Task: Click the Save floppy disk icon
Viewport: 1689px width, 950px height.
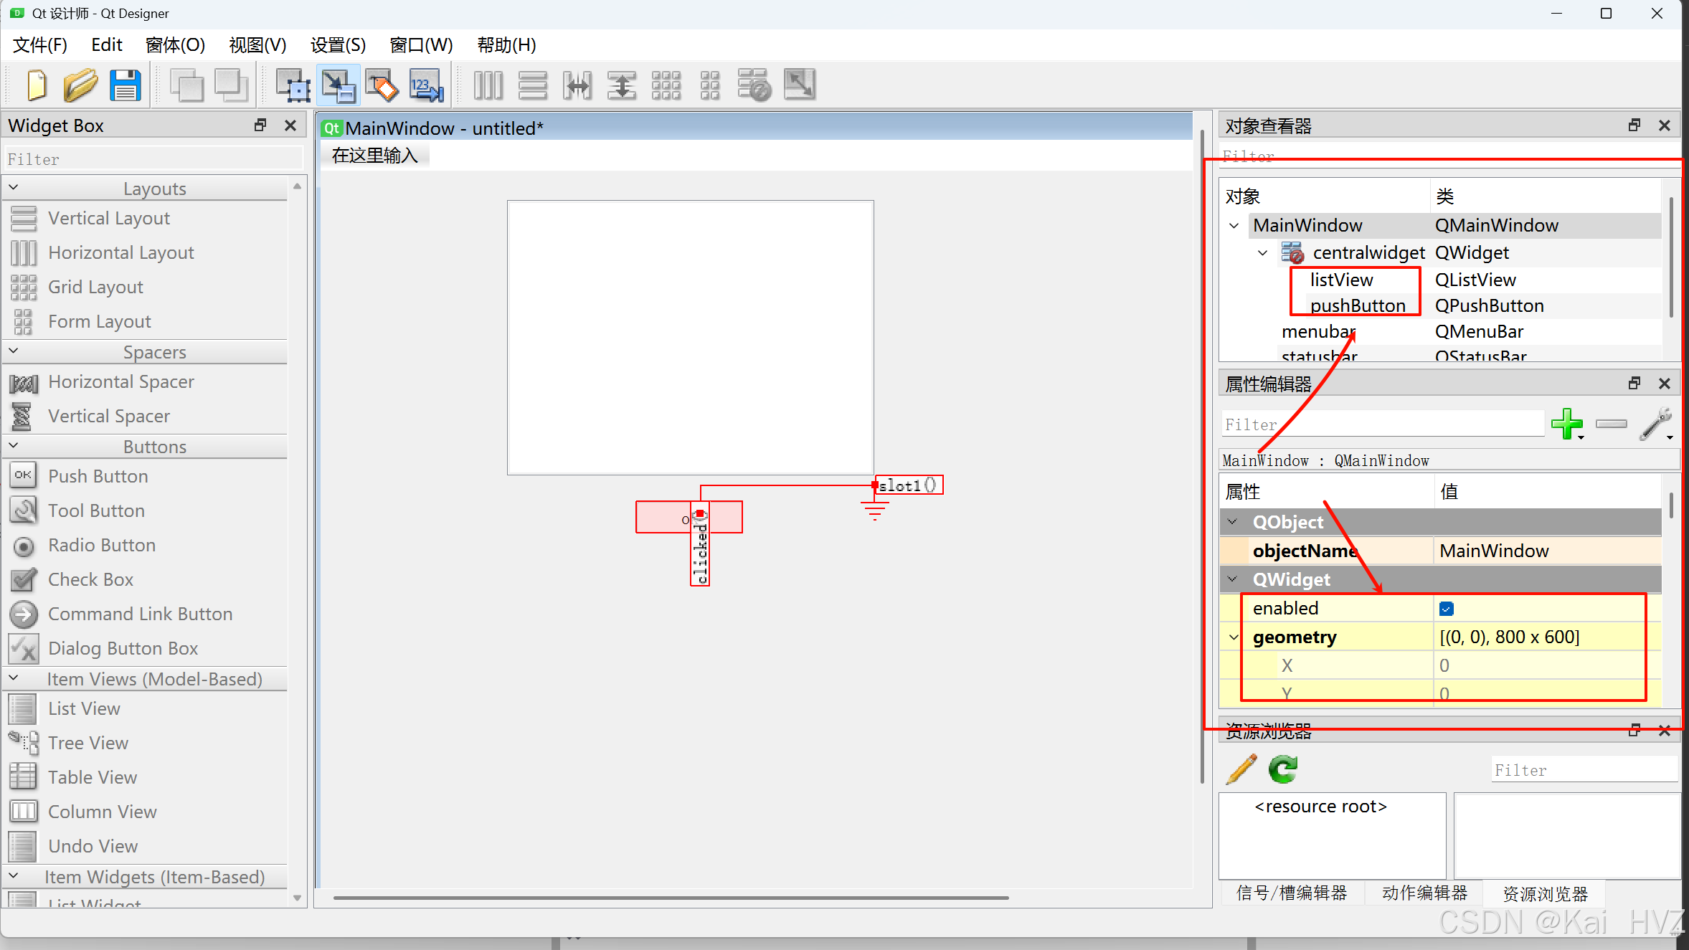Action: coord(125,85)
